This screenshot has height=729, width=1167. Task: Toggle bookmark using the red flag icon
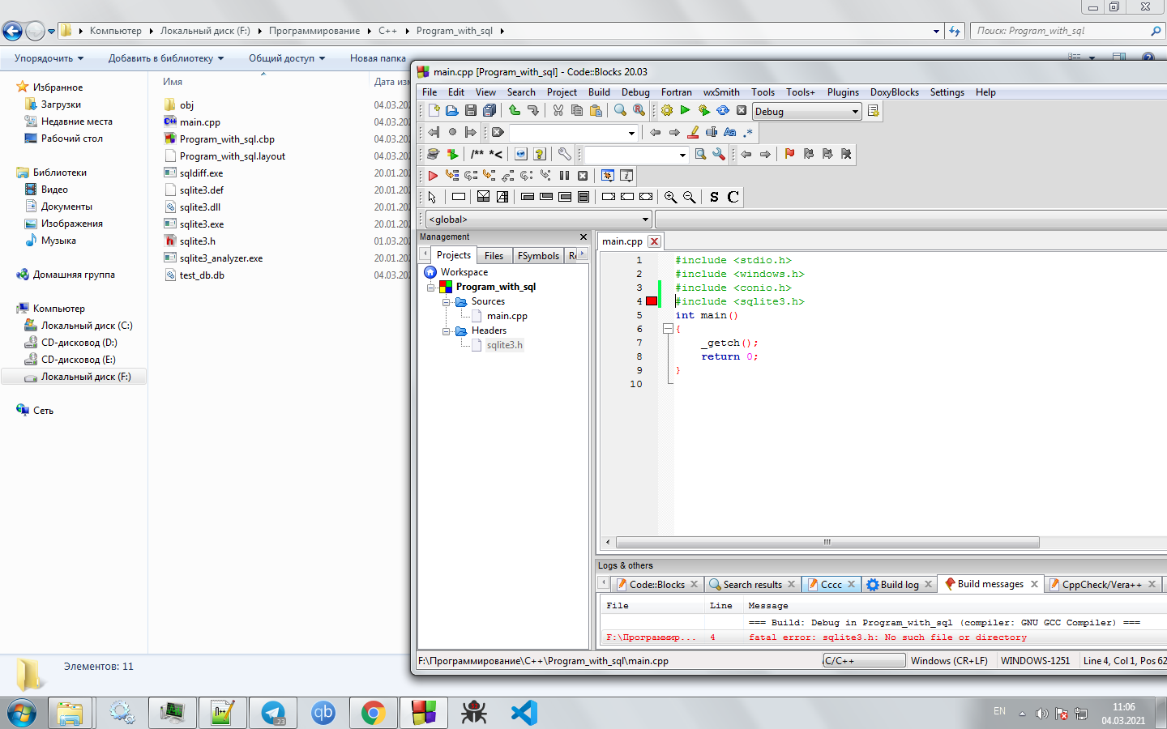pos(790,154)
